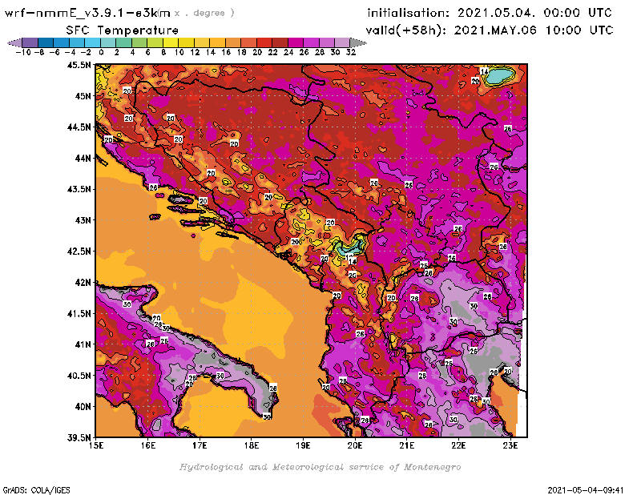641x495 pixels.
Task: Click the '23E' longitude label
Action: coord(510,445)
